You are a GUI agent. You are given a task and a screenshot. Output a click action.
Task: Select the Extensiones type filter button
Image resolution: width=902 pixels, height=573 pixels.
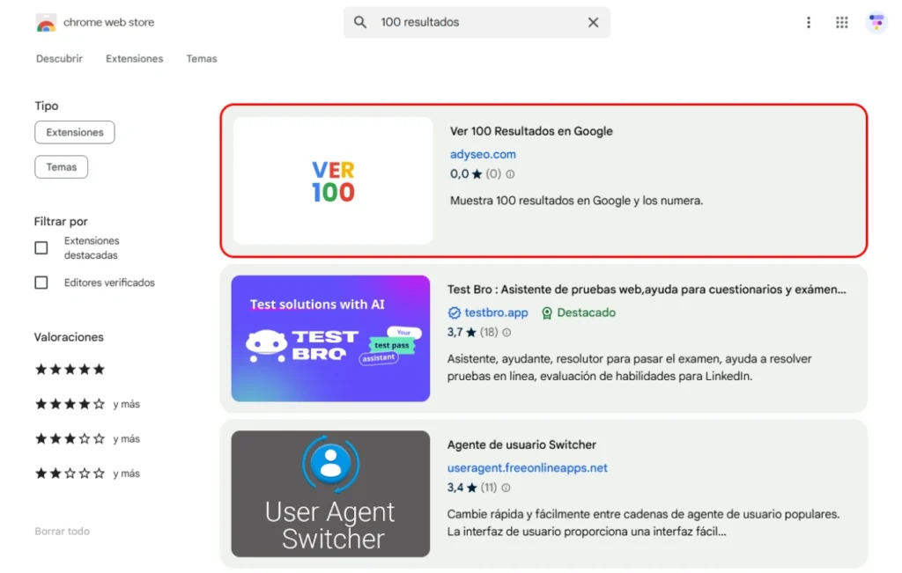75,132
